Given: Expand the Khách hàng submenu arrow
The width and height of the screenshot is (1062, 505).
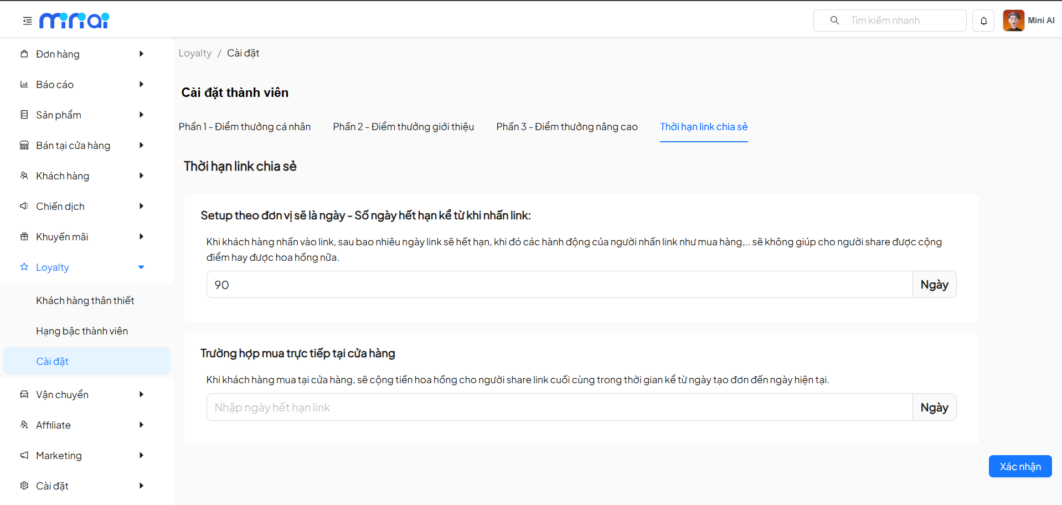Looking at the screenshot, I should [x=141, y=176].
